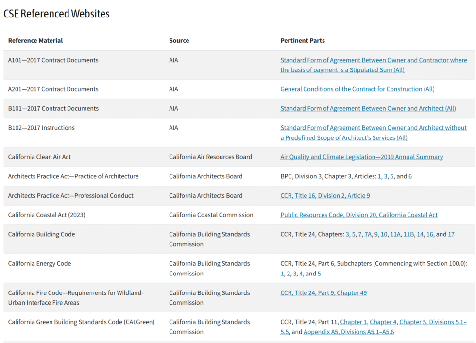Open Article 1 link of BPC Division 3
476x343 pixels.
[379, 176]
